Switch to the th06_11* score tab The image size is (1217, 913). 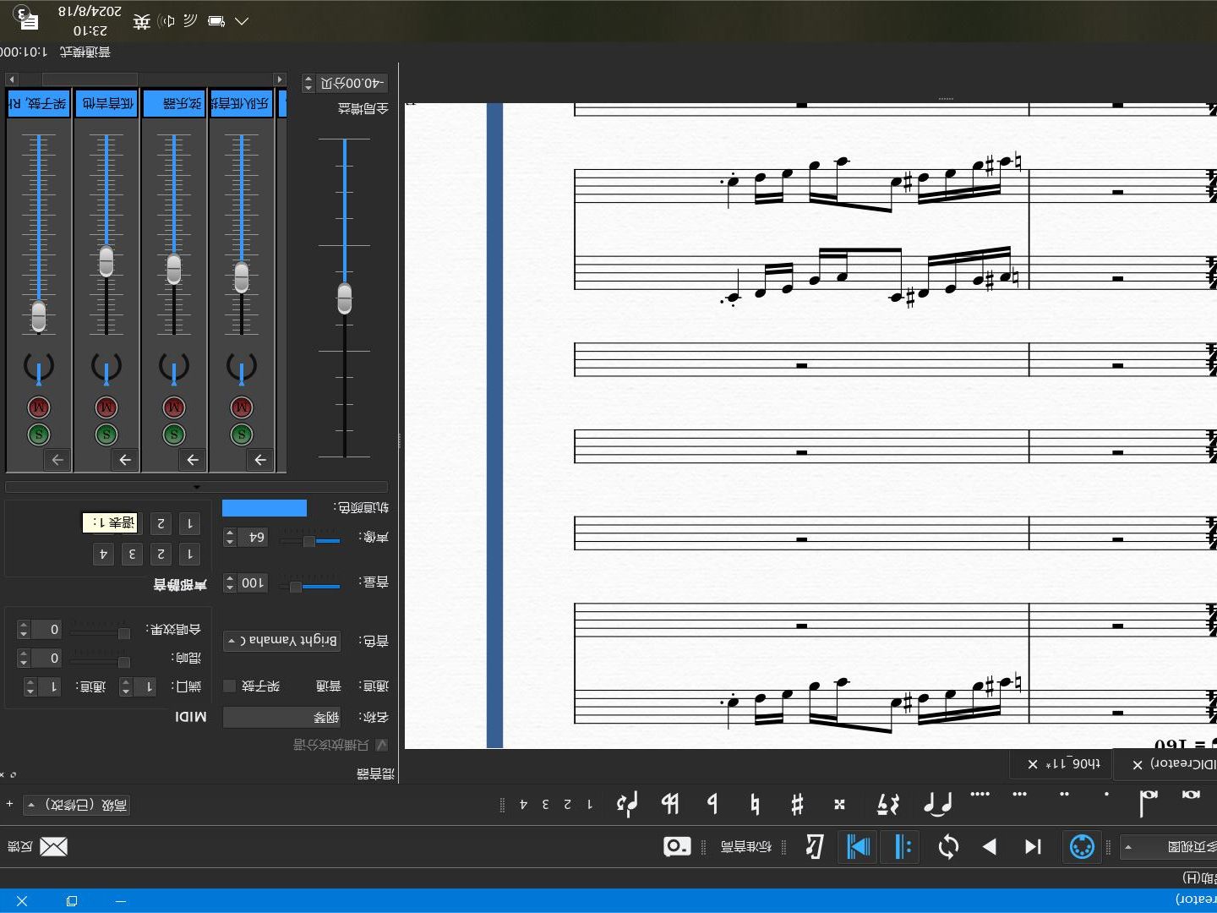click(1073, 764)
